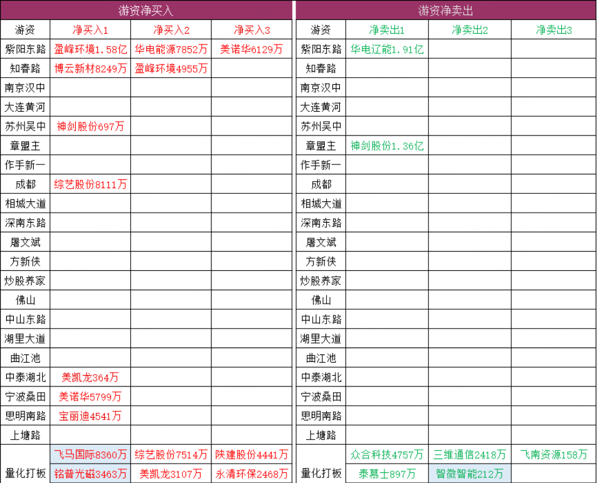Image resolution: width=597 pixels, height=483 pixels.
Task: Click the highlighted 飞马国际8360万 cell
Action: point(90,454)
